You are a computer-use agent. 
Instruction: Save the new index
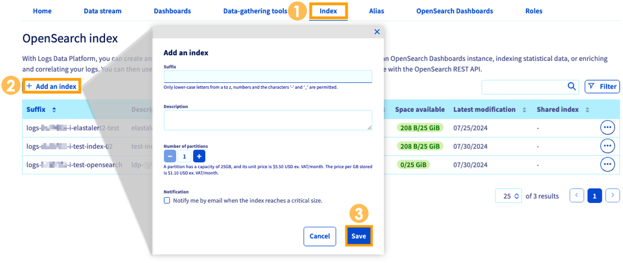pos(359,236)
